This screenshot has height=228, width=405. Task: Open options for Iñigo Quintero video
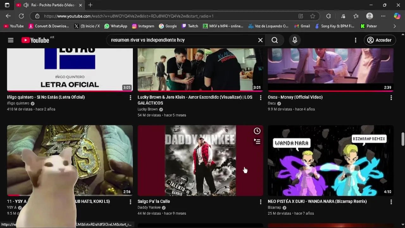tap(130, 98)
